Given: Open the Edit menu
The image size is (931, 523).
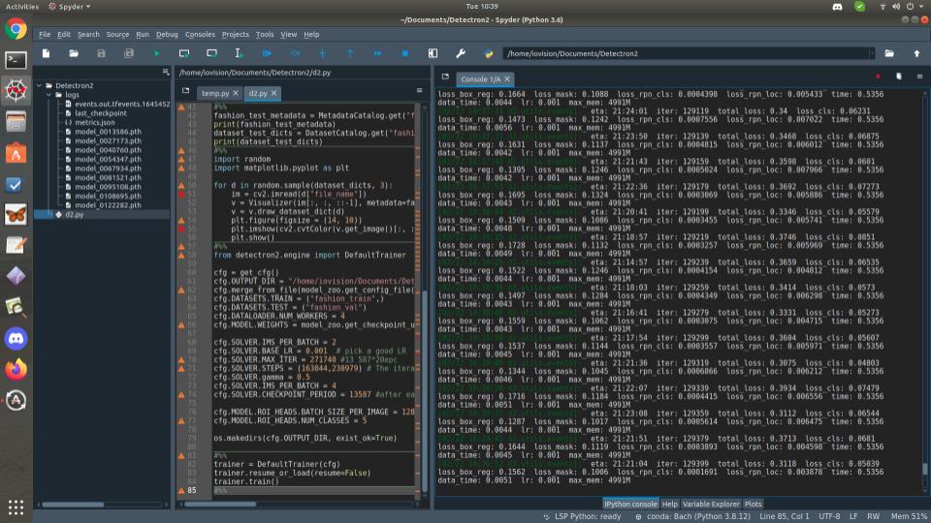Looking at the screenshot, I should point(64,35).
